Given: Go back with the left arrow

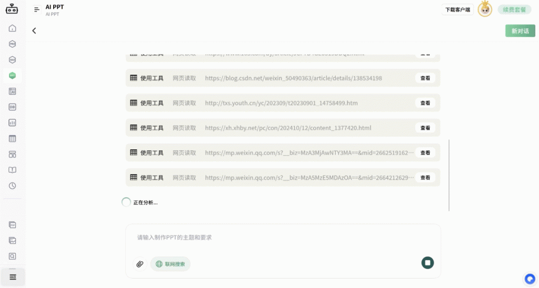Looking at the screenshot, I should point(34,30).
